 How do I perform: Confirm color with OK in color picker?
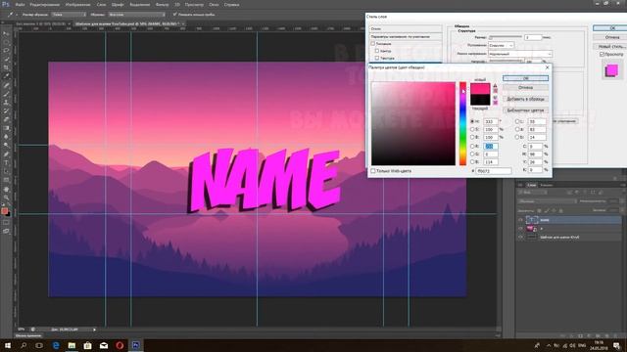click(525, 78)
